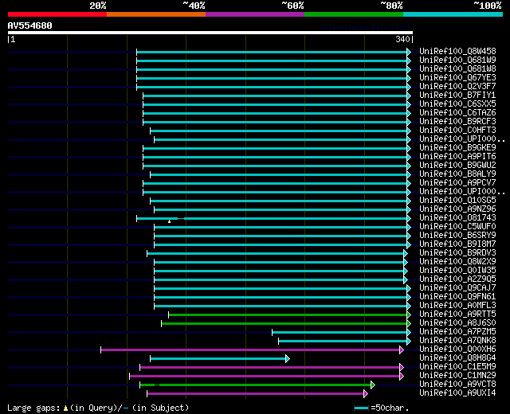The width and height of the screenshot is (510, 414).
Task: Click the UniRef100_A7QNK8 text
Action: 457,341
